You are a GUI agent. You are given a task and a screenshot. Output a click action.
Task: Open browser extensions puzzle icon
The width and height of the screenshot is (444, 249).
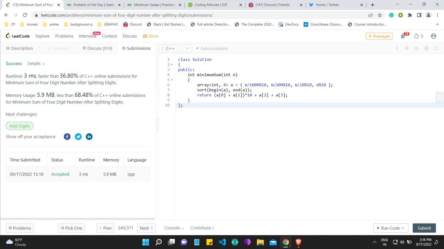410,15
